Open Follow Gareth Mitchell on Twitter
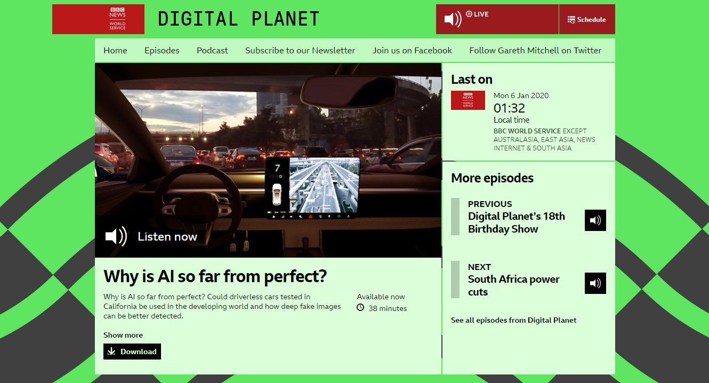Viewport: 709px width, 383px height. 535,51
